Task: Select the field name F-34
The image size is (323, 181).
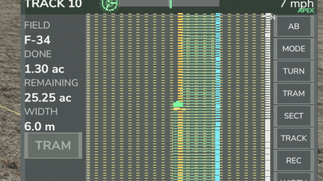Action: (x=37, y=40)
